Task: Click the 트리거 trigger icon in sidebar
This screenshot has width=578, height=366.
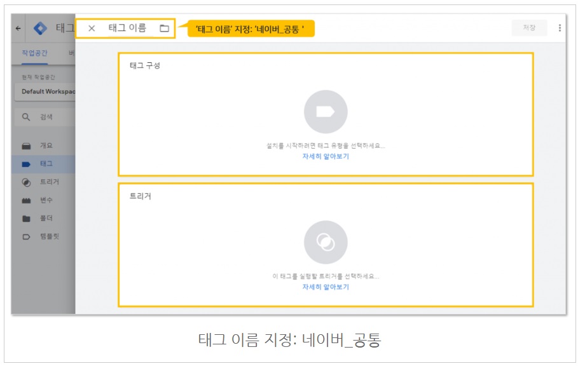Action: pos(26,182)
